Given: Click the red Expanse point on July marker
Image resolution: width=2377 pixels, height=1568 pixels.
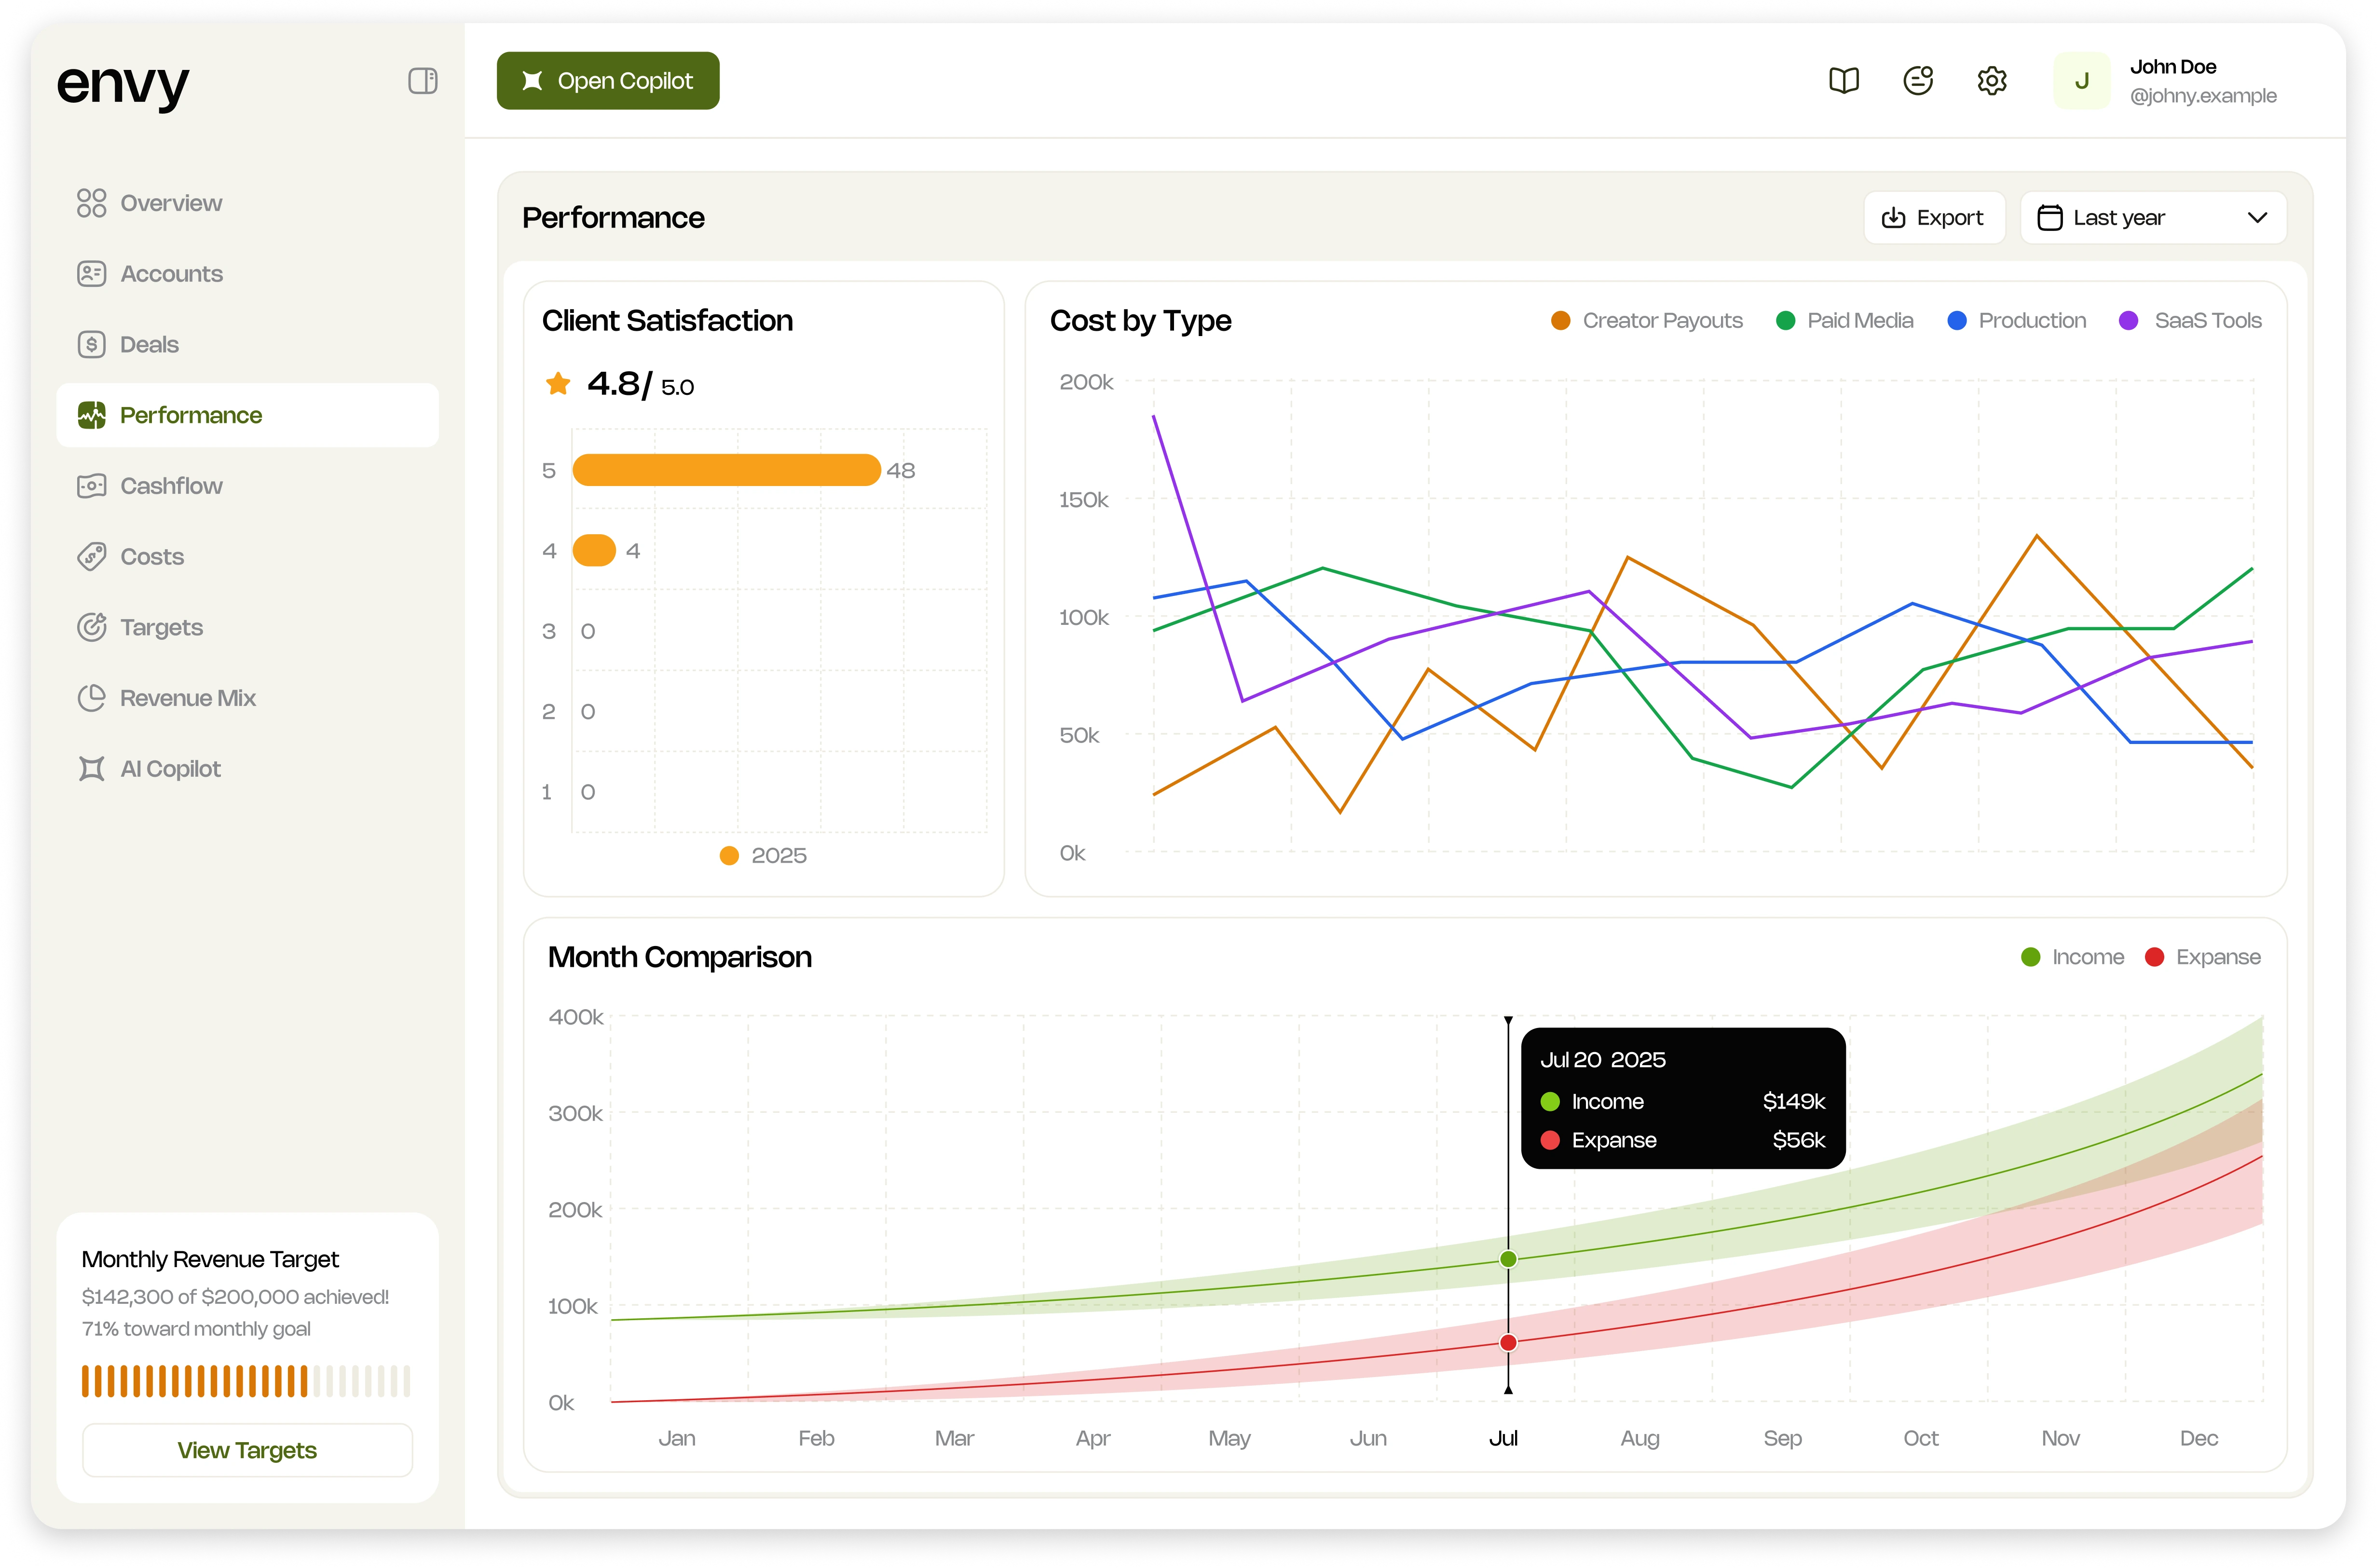Looking at the screenshot, I should click(1508, 1343).
